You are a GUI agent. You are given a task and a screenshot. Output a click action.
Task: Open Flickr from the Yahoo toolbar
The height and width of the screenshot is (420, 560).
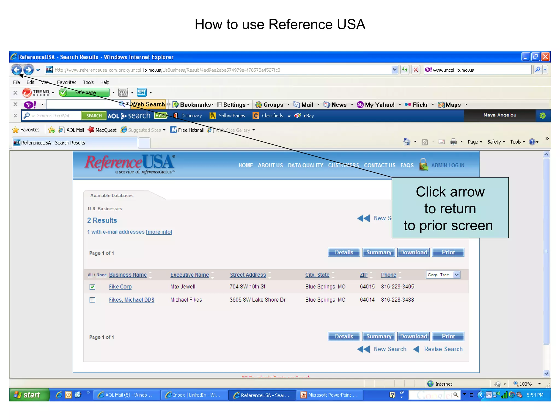(x=416, y=105)
